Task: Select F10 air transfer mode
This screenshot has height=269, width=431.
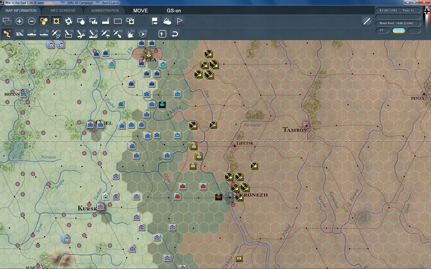Action: [118, 34]
